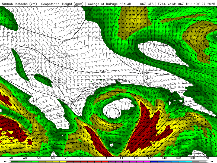
Task: Click the 5220 label just above the 5280 label under the closed low
Action: [x=114, y=124]
